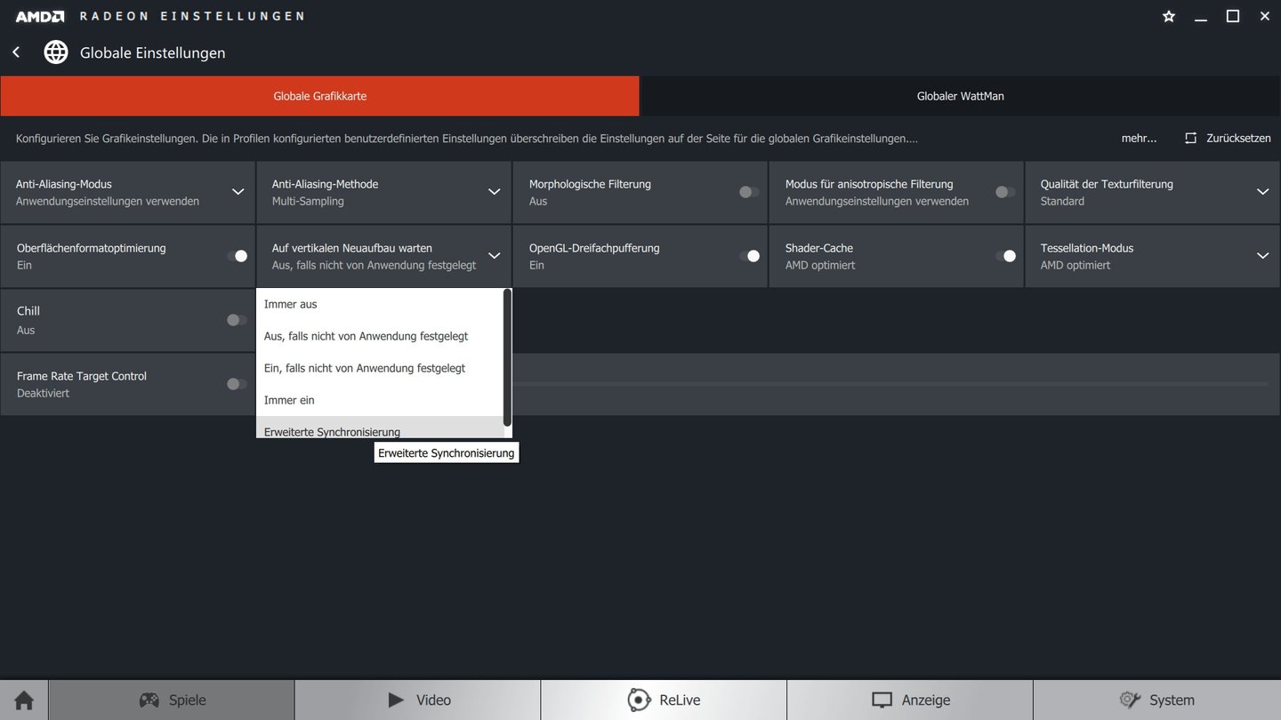
Task: Select Immer ein from the open list
Action: coord(288,399)
